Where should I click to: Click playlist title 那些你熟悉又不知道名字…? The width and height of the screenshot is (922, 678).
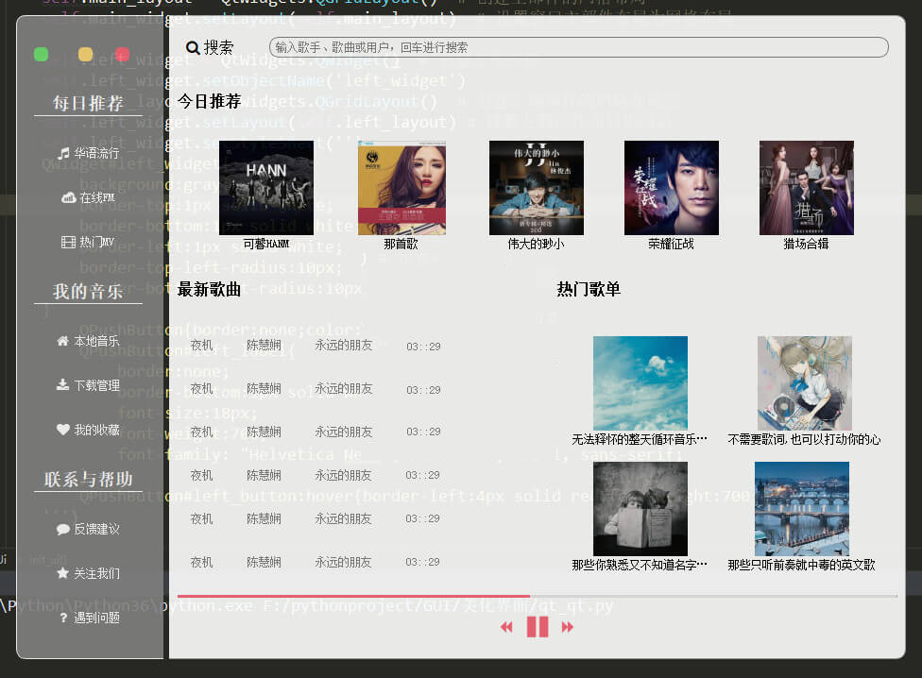point(640,566)
